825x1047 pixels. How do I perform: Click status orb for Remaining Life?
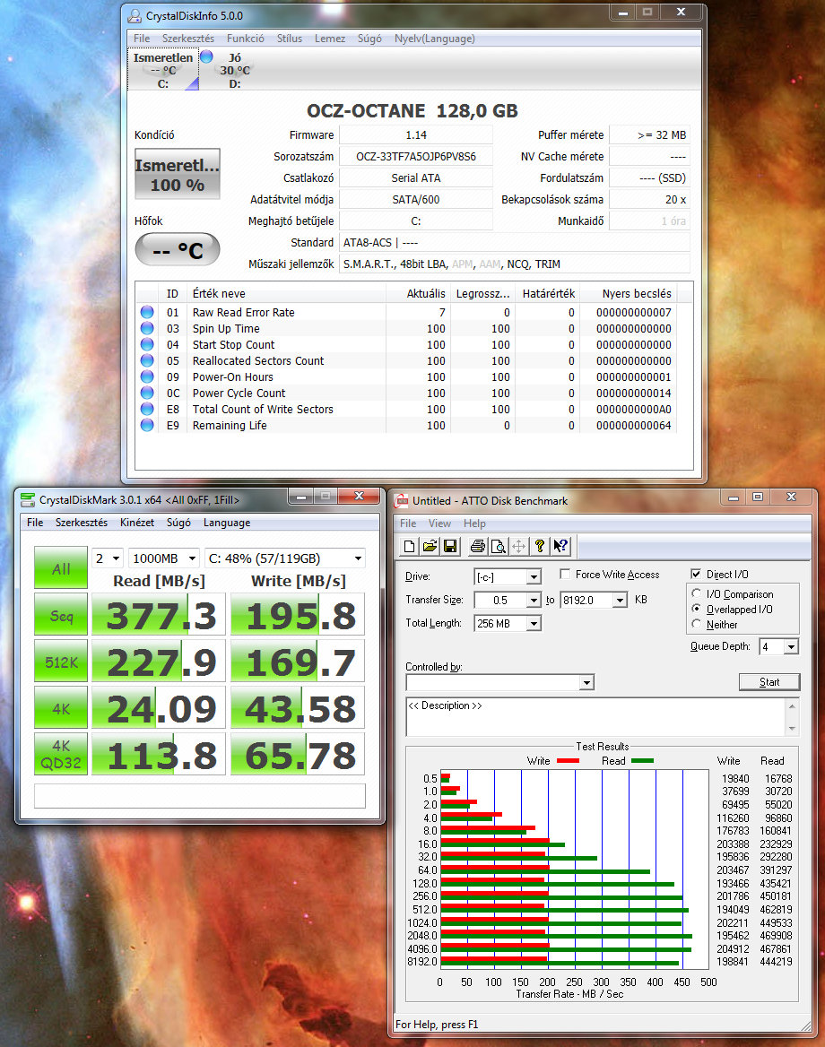[147, 425]
